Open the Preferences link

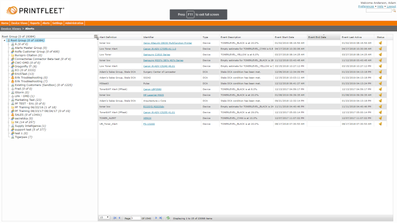point(366,6)
